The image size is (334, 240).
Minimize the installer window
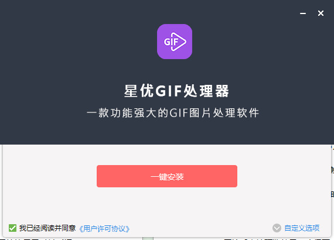[303, 13]
